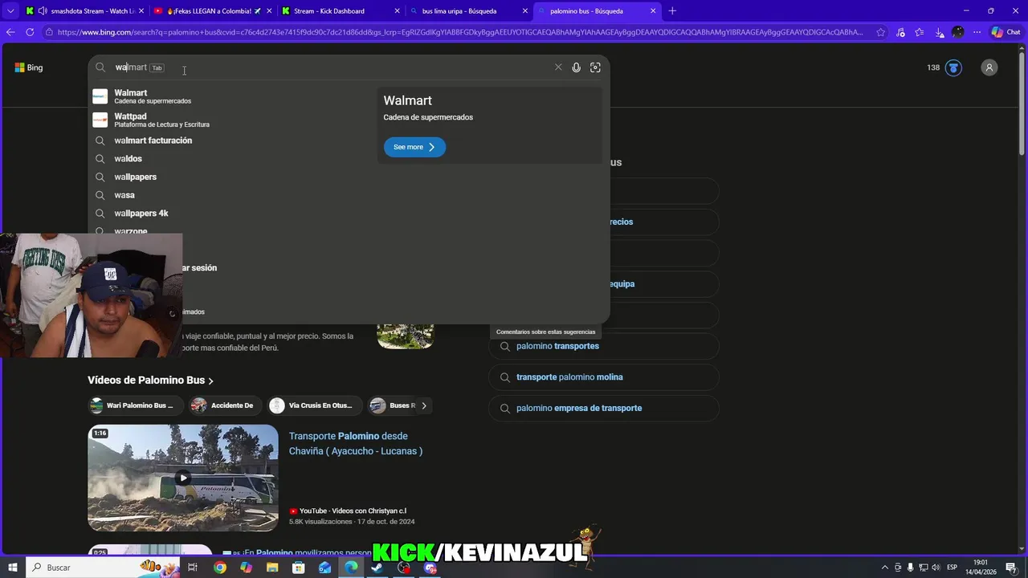1028x578 pixels.
Task: Open Task View on taskbar
Action: point(193,568)
